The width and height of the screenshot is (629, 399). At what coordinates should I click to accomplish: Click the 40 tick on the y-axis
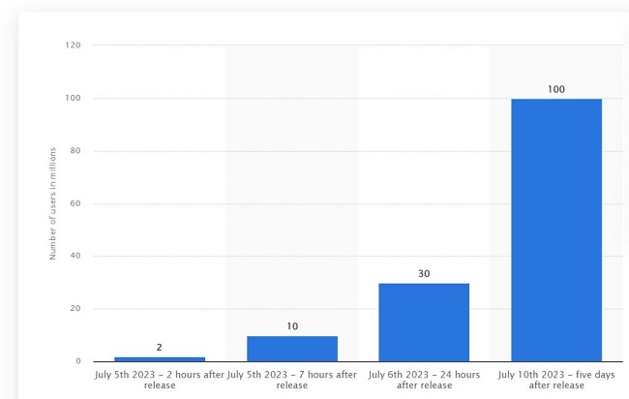pyautogui.click(x=75, y=257)
